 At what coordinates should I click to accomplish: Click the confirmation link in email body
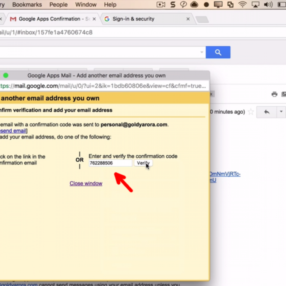[225, 177]
